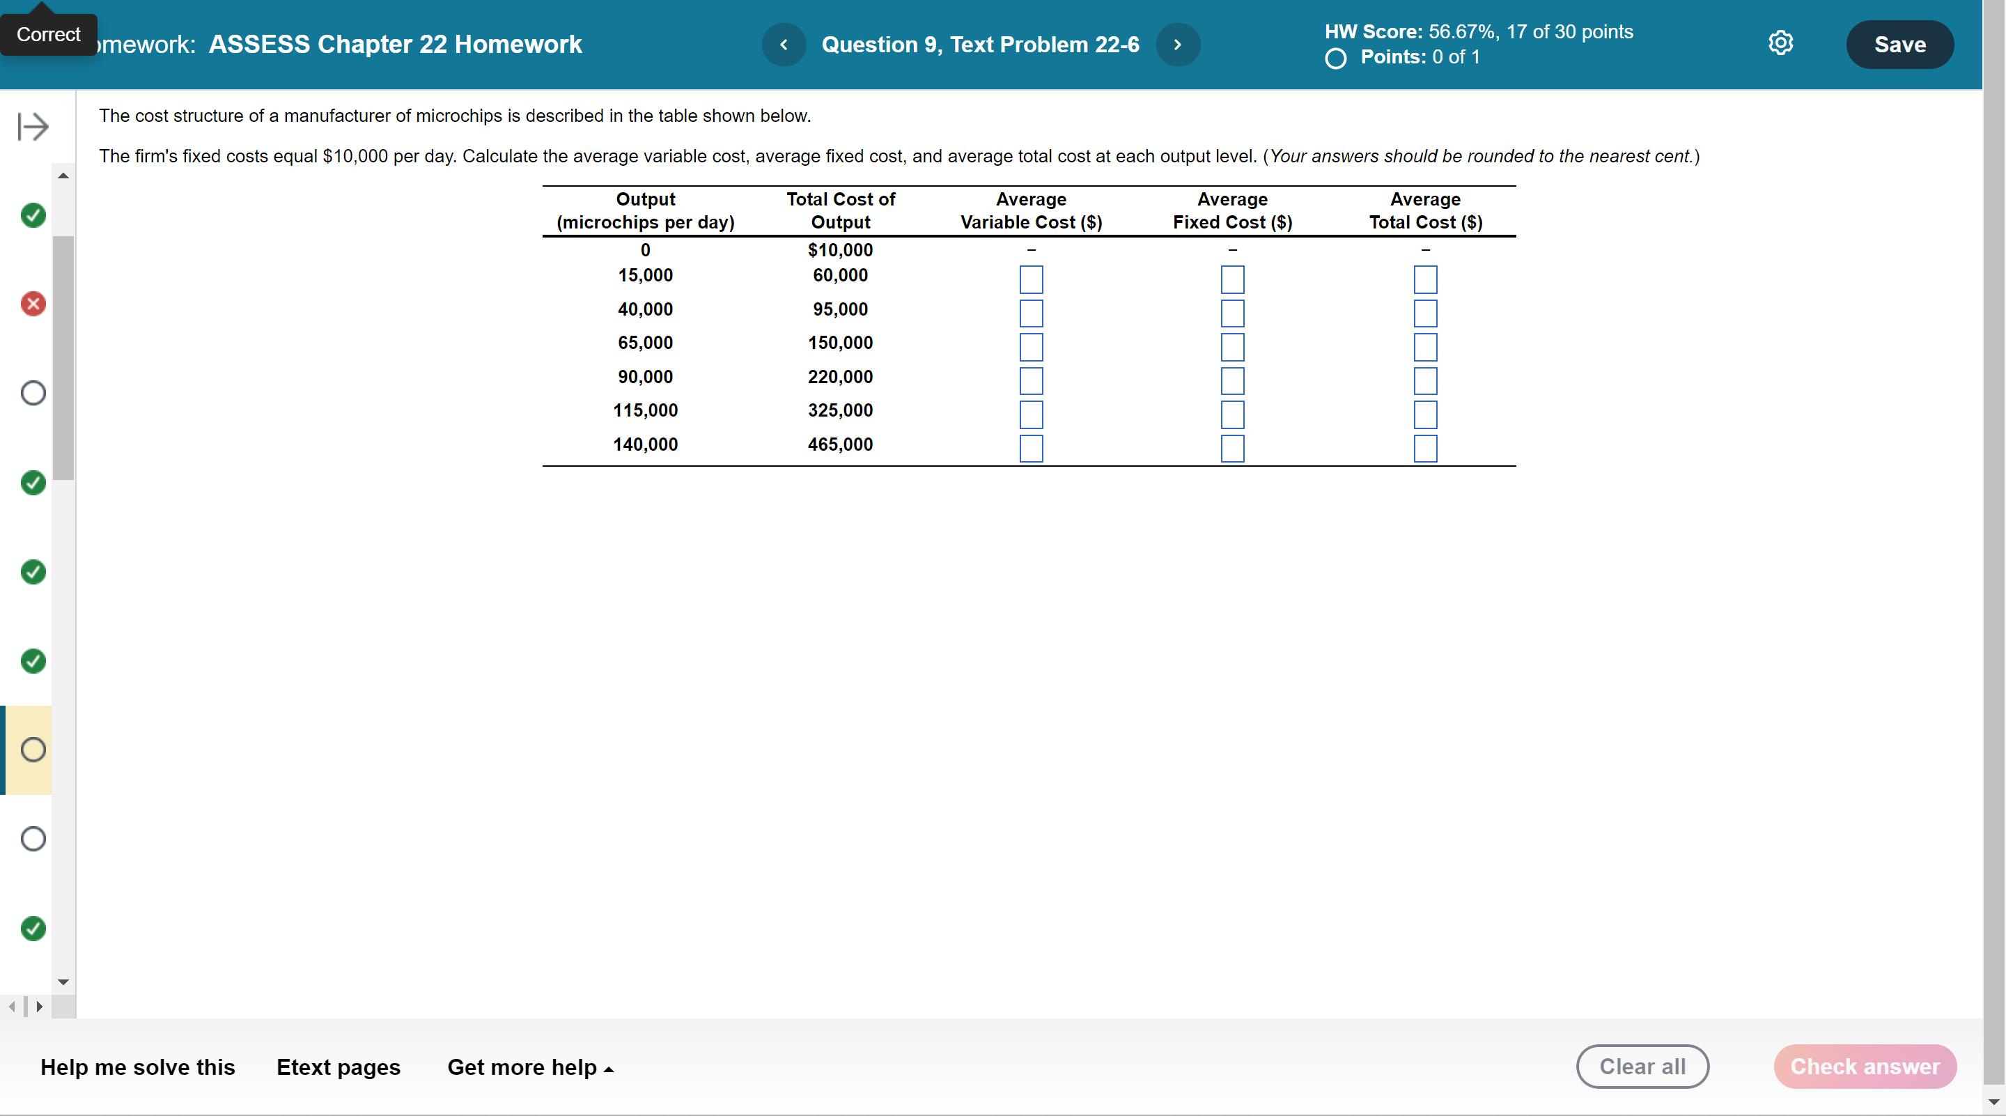Click the Save button
Screen dimensions: 2006x1116
pos(1899,45)
